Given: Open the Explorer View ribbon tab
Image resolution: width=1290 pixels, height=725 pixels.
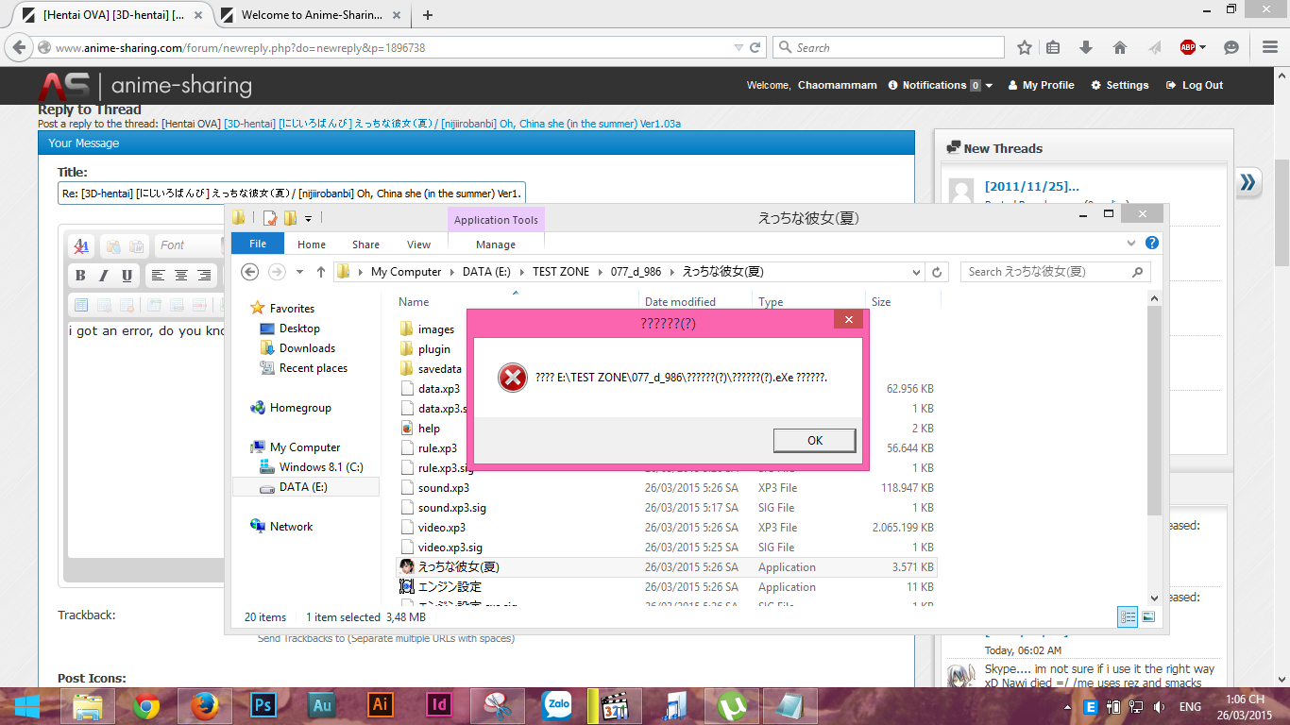Looking at the screenshot, I should [418, 244].
